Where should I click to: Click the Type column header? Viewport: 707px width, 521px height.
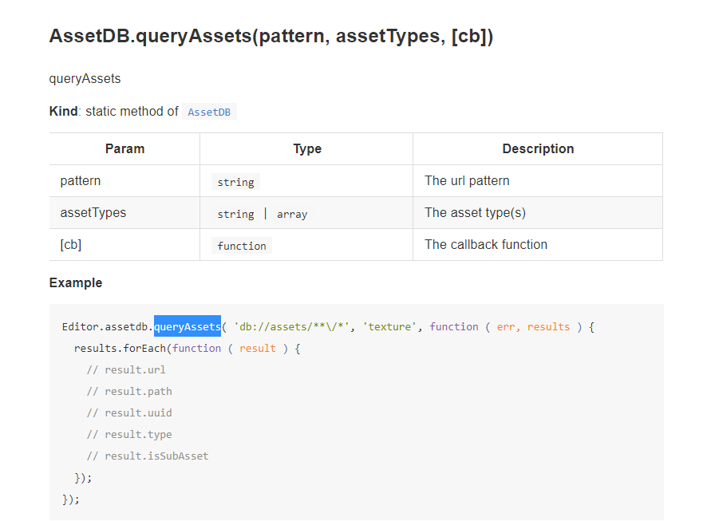306,148
